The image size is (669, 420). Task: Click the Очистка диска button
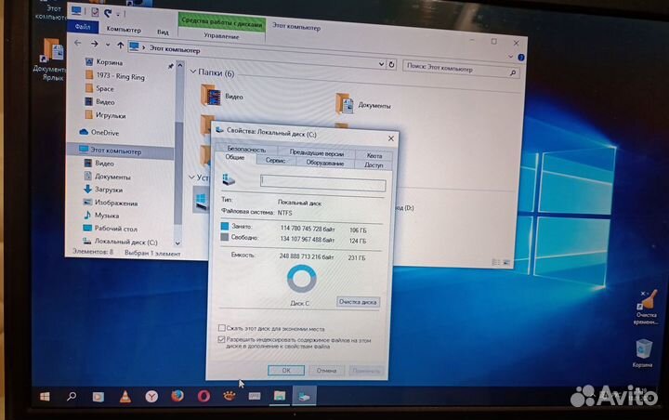[x=358, y=302]
